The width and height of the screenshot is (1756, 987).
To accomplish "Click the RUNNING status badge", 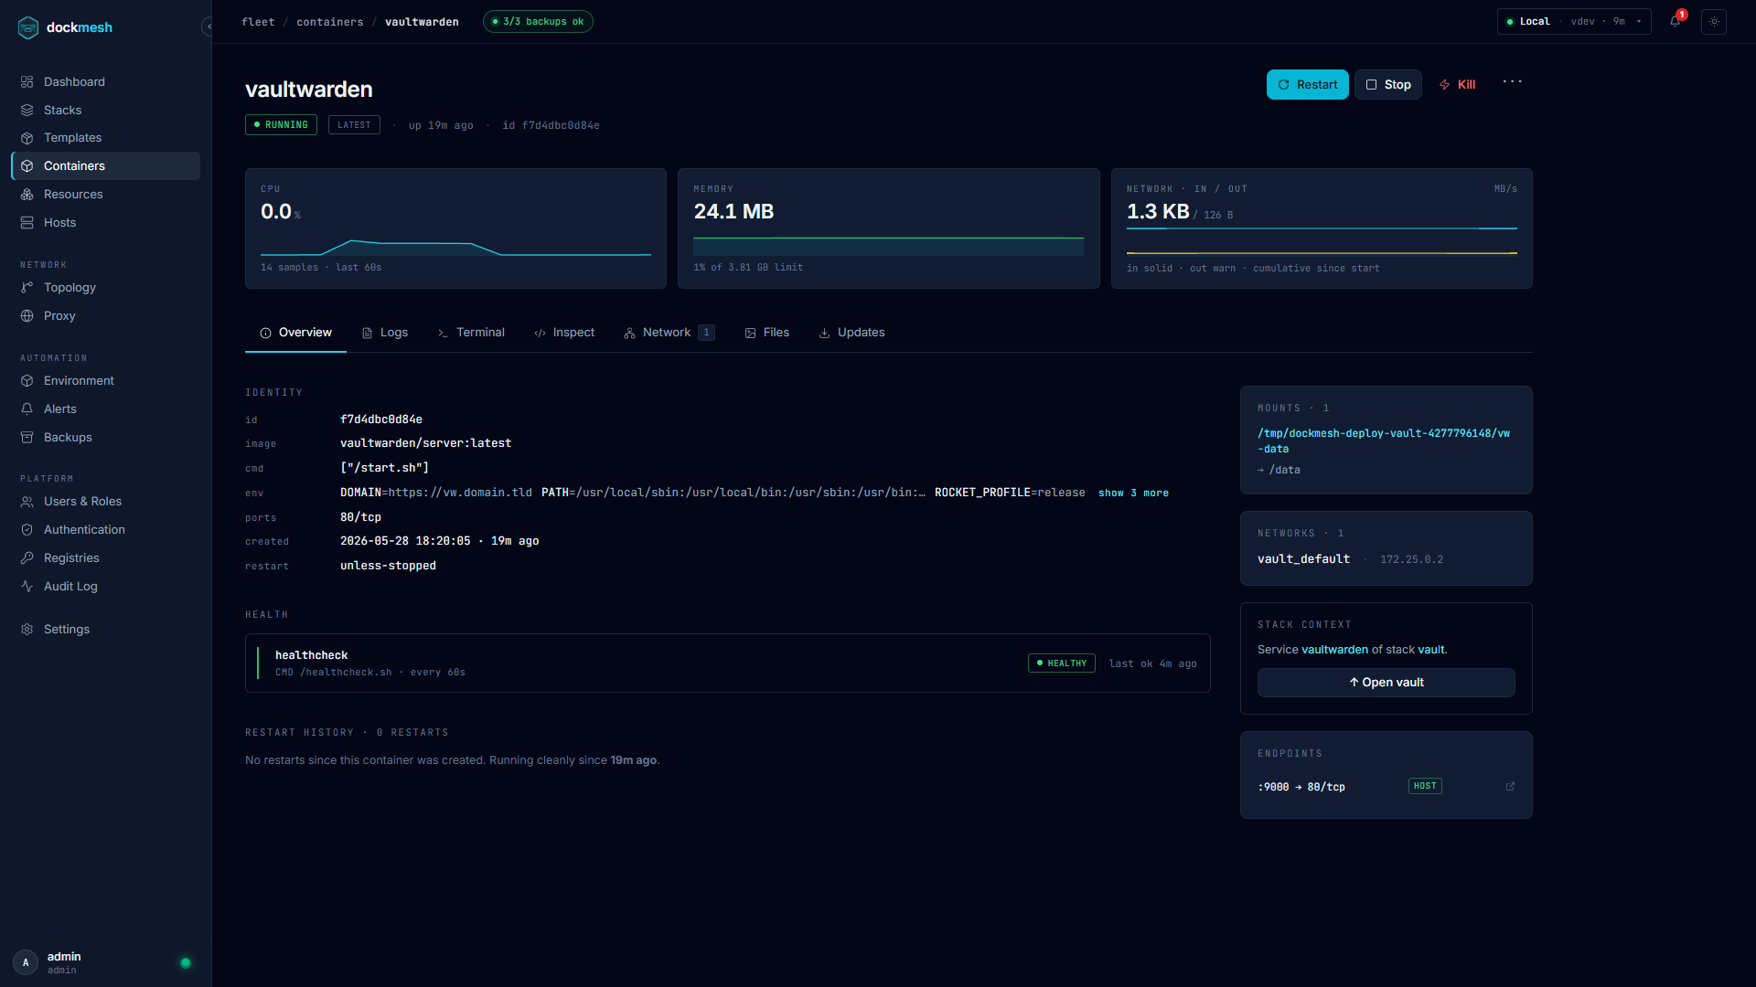I will point(281,125).
